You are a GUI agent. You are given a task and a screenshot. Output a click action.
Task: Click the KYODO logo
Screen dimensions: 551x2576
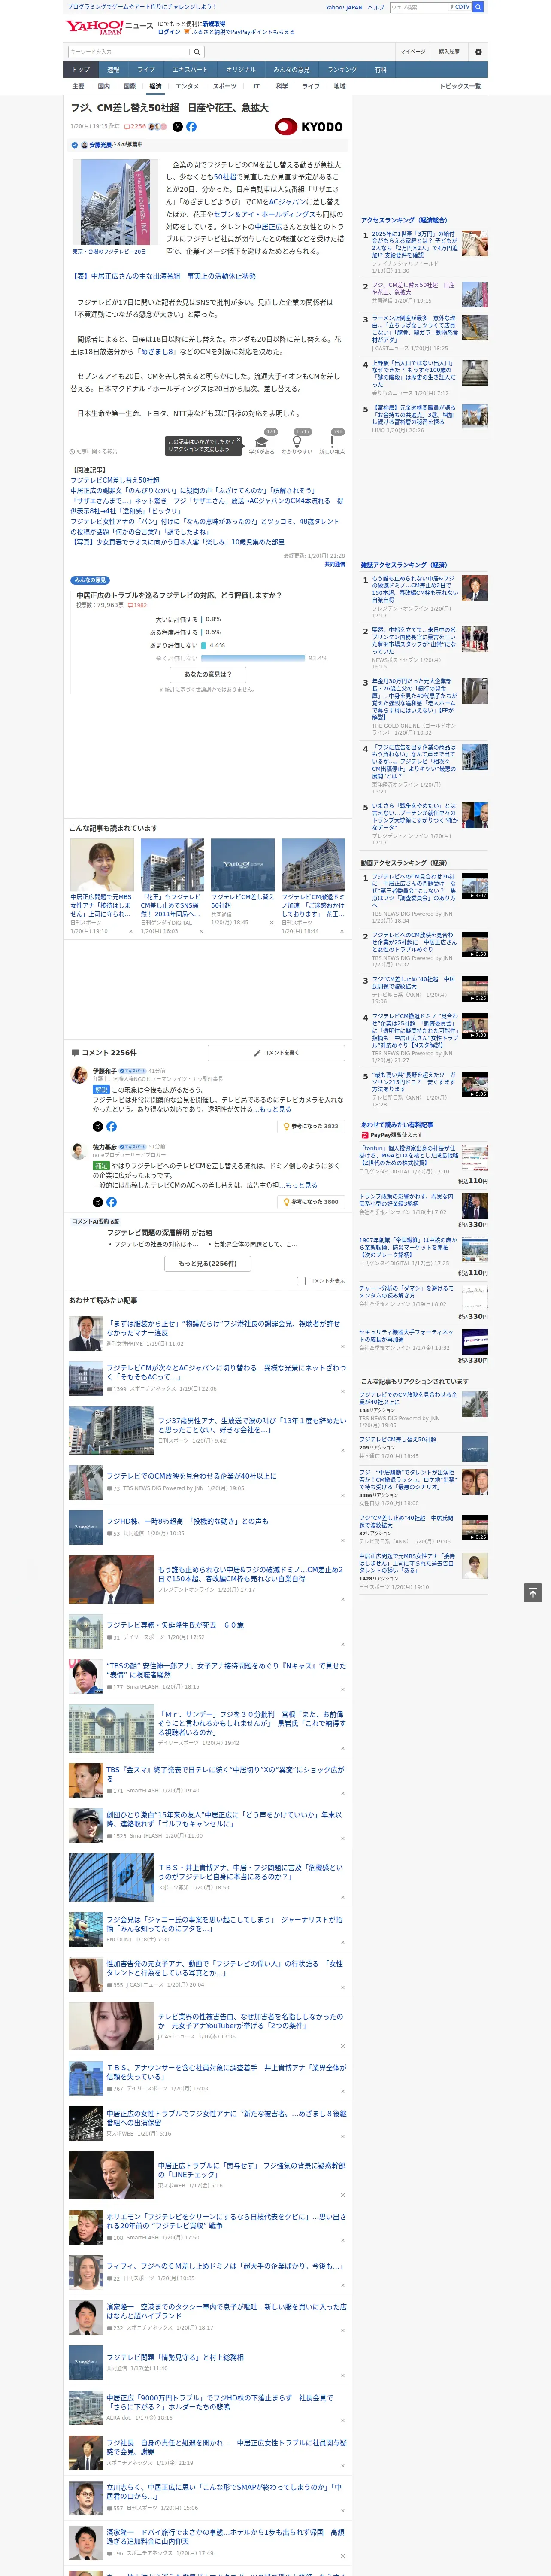[x=309, y=127]
